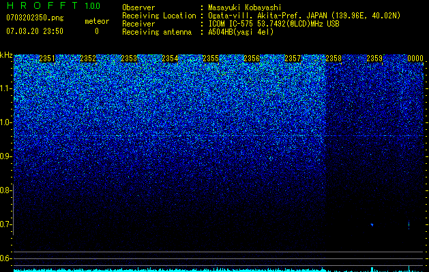The width and height of the screenshot is (429, 272).
Task: Click the 2357 time marker
Action: (x=293, y=58)
